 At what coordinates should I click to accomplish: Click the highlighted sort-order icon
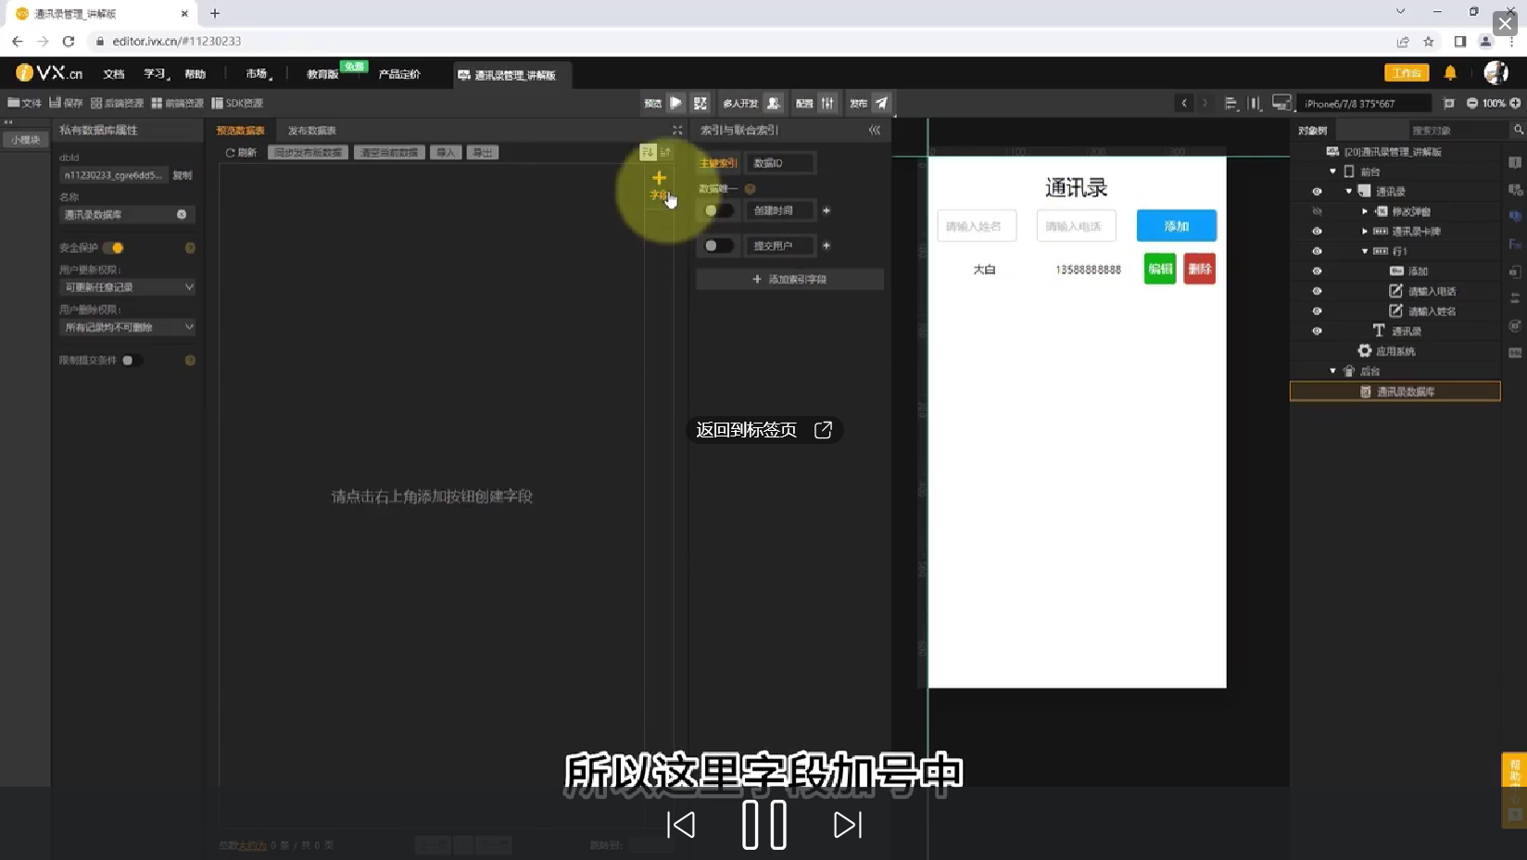pyautogui.click(x=648, y=152)
